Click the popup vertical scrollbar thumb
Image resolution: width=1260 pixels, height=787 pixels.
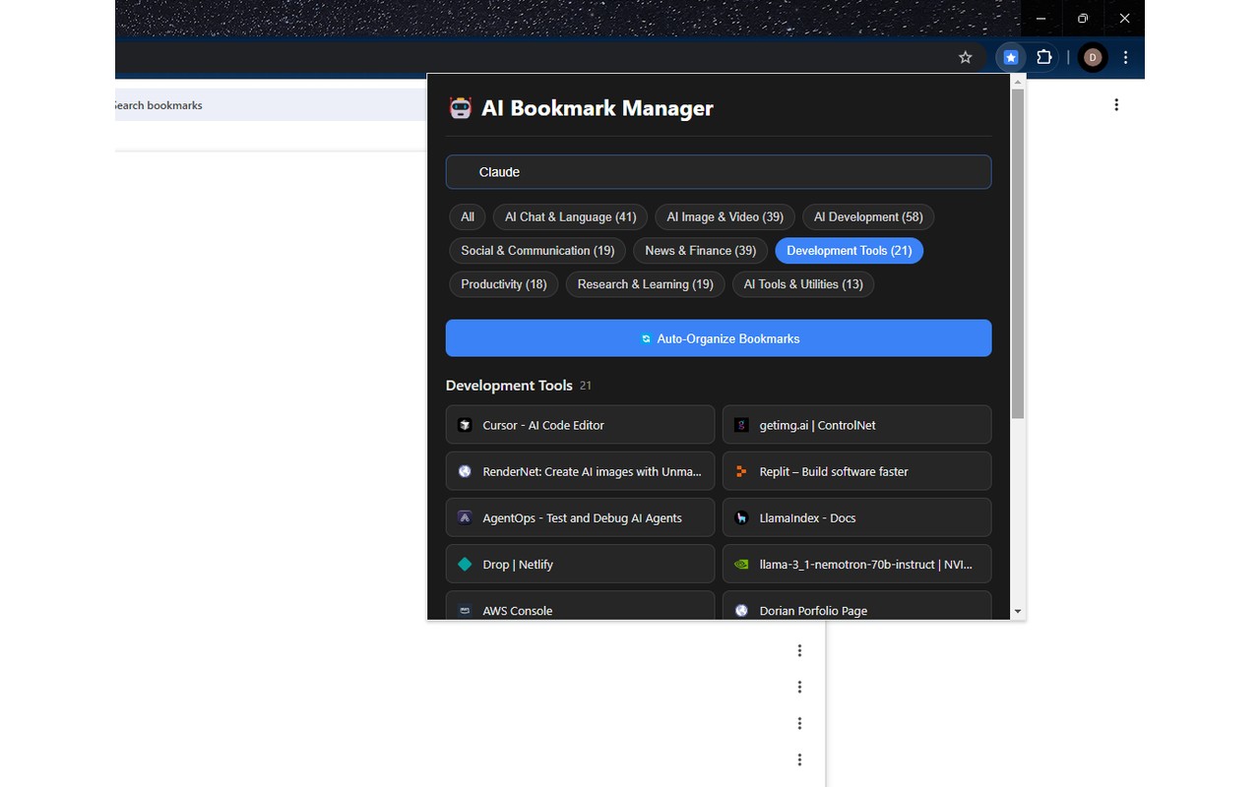(x=1018, y=253)
